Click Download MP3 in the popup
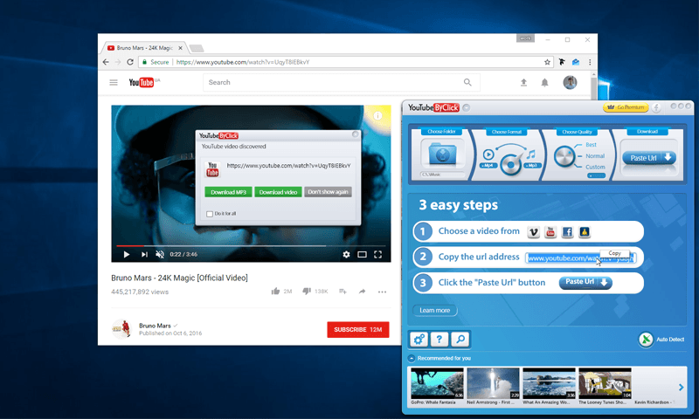The height and width of the screenshot is (419, 699). point(228,192)
